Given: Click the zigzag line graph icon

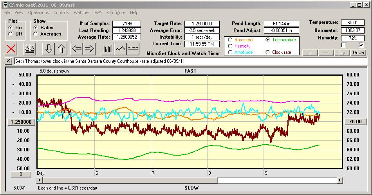Looking at the screenshot, I should pos(121,49).
